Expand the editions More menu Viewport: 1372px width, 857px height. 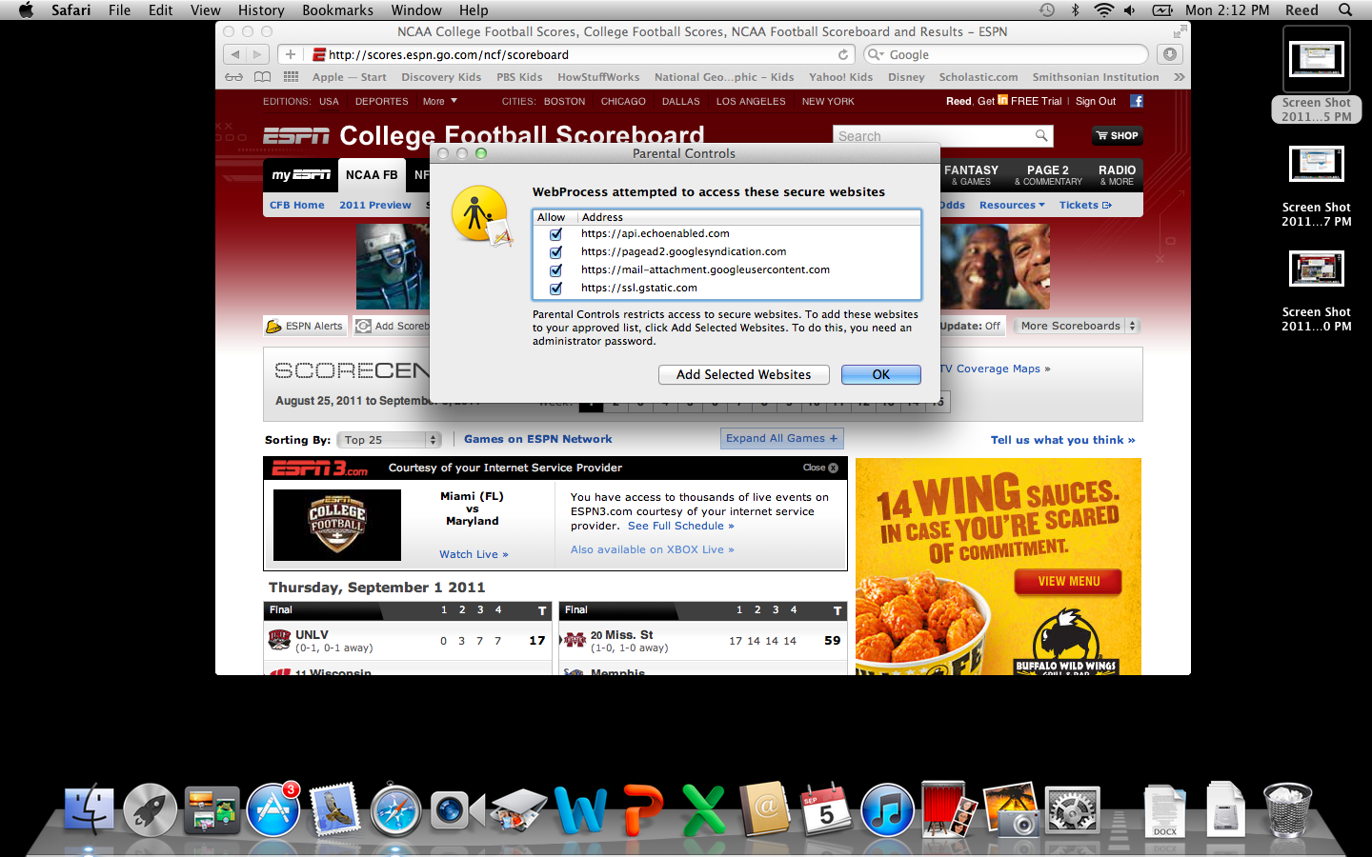click(440, 101)
